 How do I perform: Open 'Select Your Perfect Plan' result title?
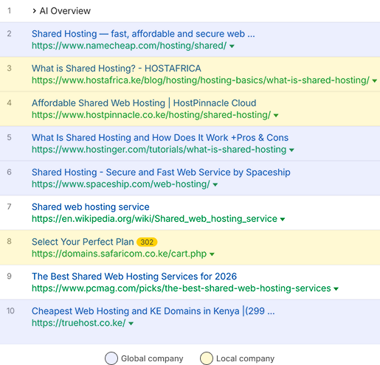[83, 242]
